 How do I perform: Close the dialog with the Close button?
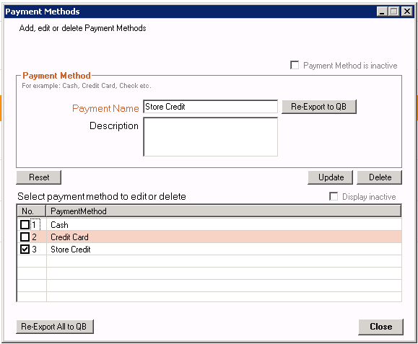(x=380, y=327)
